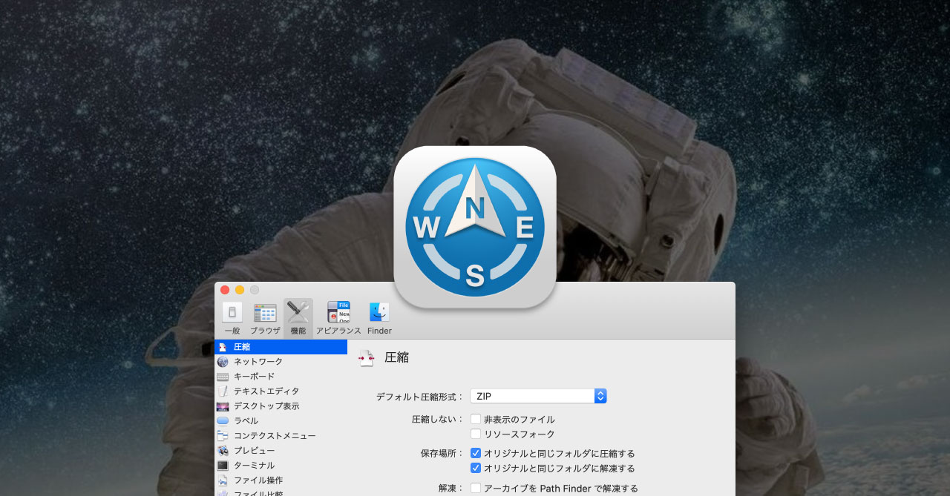The height and width of the screenshot is (496, 950).
Task: Open the 一般 (General) preferences pane
Action: tap(232, 317)
